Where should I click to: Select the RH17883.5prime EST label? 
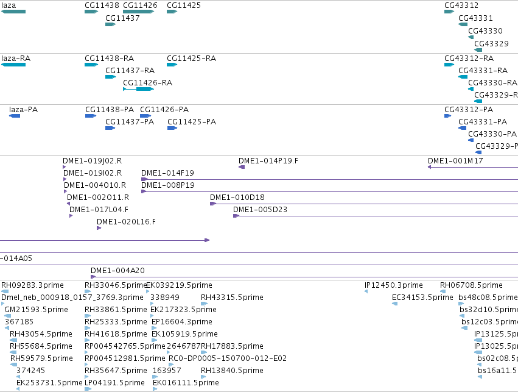pos(232,346)
